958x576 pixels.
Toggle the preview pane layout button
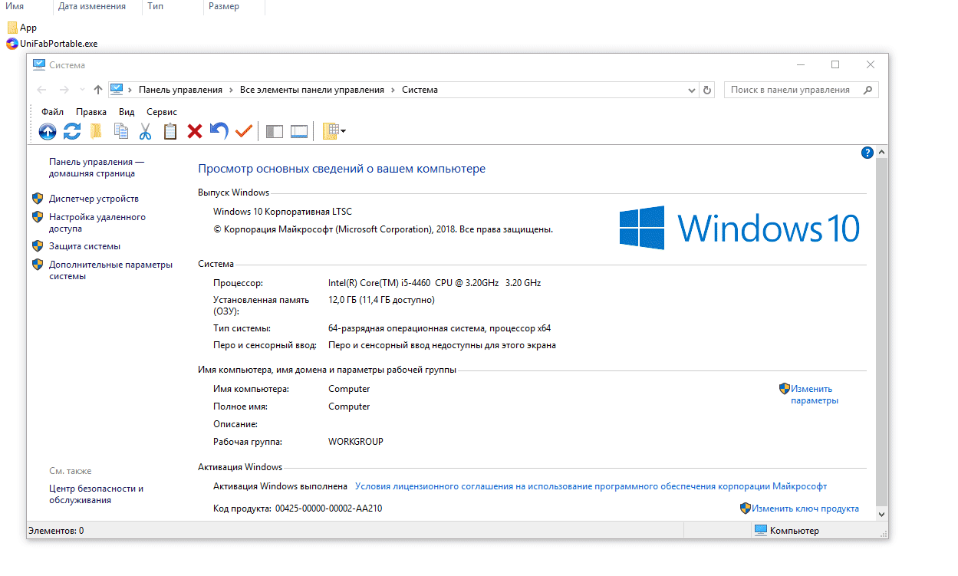299,131
